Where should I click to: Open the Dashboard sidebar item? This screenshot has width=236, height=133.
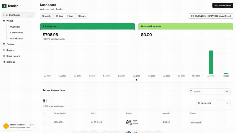(18, 15)
